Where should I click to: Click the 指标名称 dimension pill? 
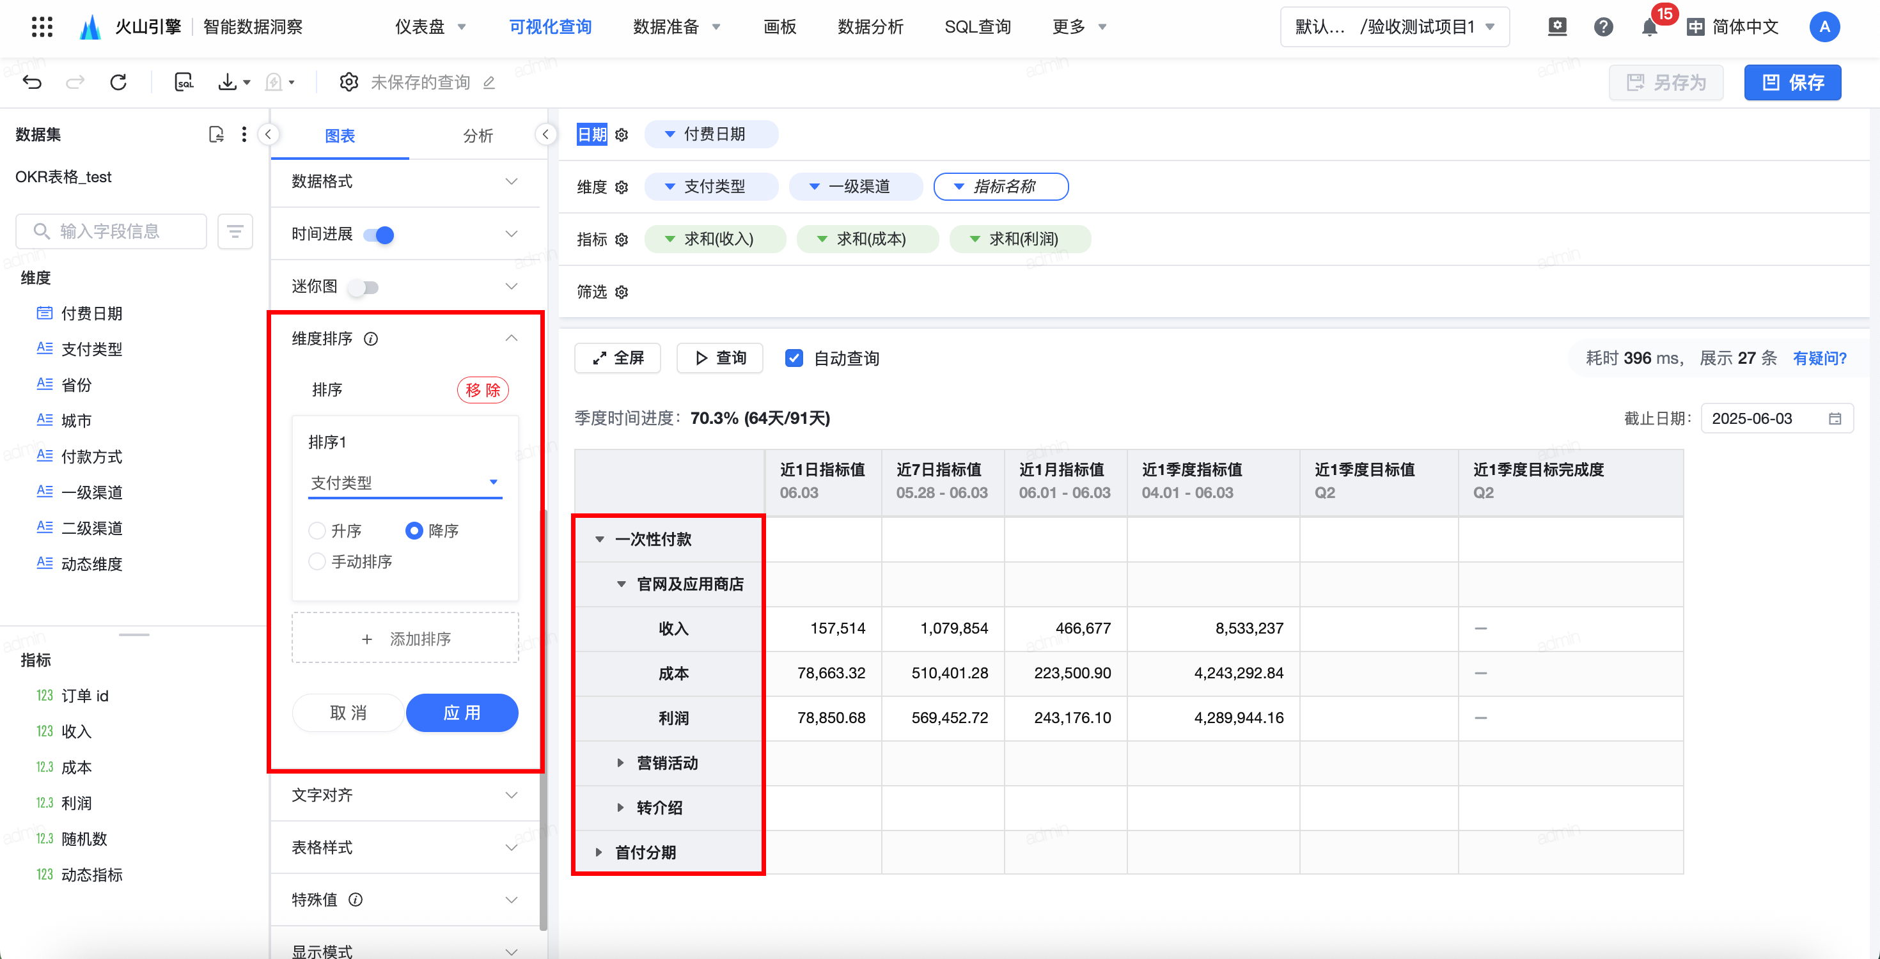1001,187
